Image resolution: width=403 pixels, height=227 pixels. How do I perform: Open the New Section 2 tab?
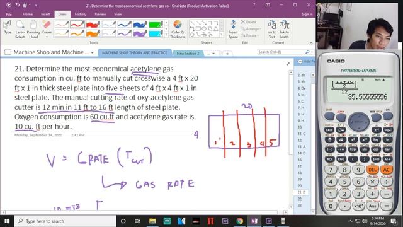click(x=188, y=53)
